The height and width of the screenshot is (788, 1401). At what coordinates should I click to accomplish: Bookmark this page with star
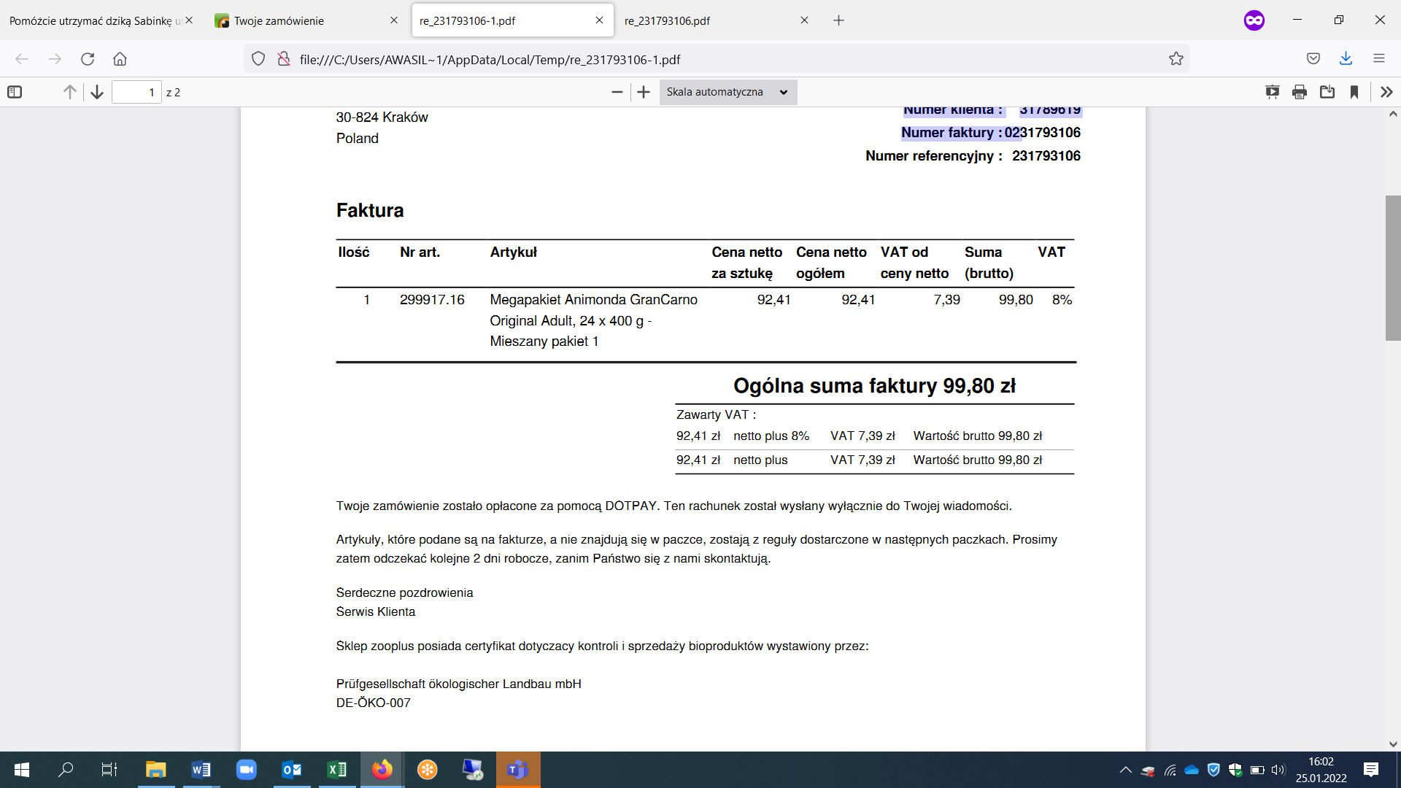click(1176, 59)
